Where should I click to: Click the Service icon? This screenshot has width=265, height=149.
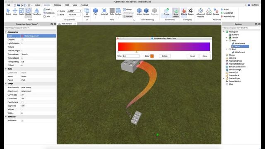(216, 12)
